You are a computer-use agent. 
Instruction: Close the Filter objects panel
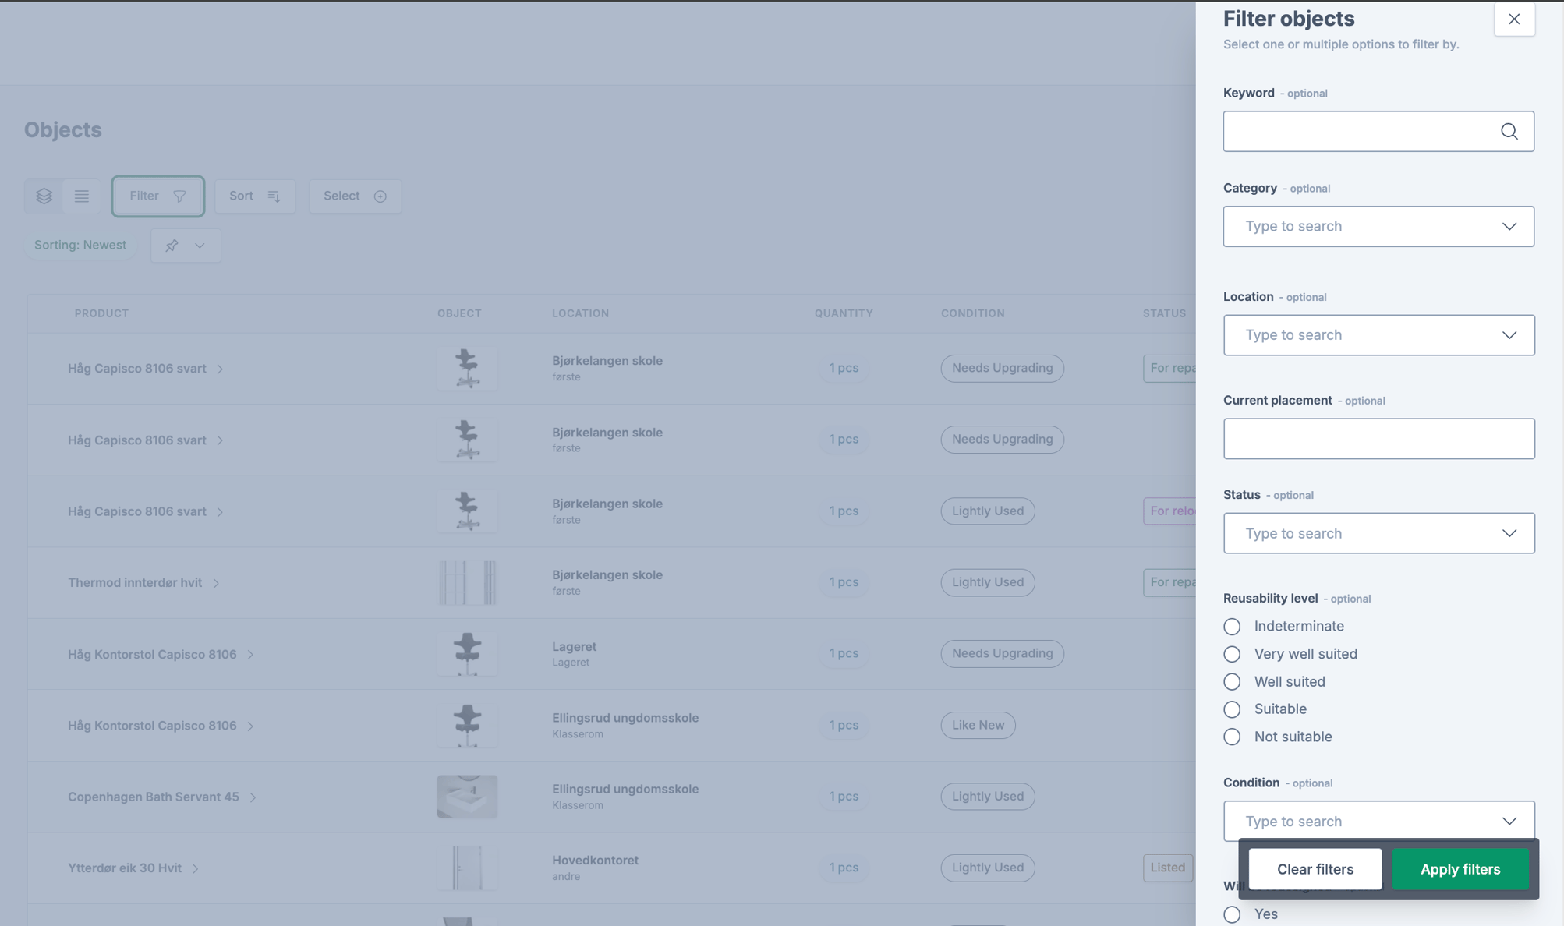click(x=1514, y=19)
